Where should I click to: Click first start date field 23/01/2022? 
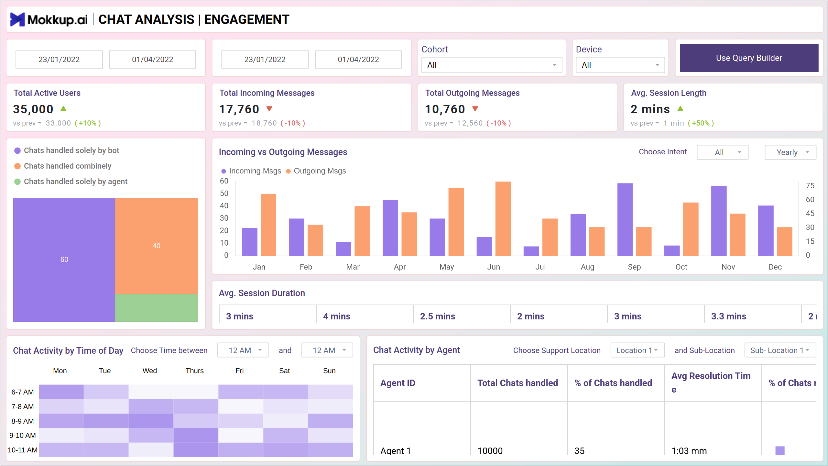coord(59,60)
